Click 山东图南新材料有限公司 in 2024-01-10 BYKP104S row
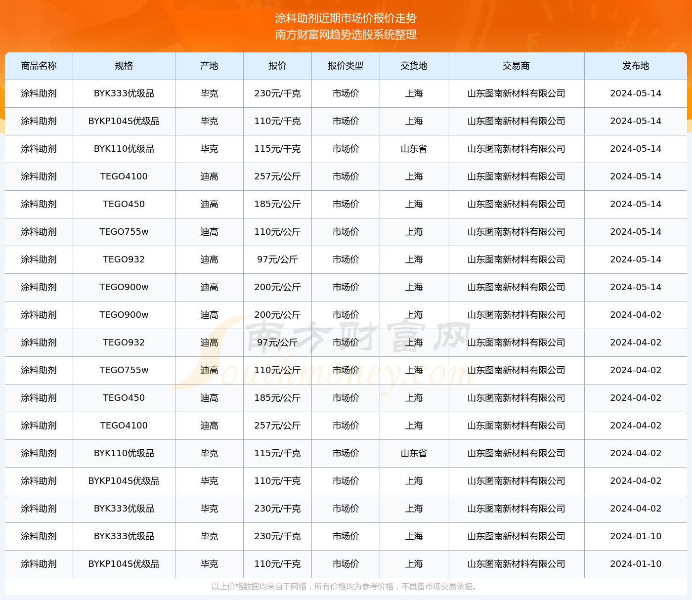692x600 pixels. pyautogui.click(x=516, y=564)
